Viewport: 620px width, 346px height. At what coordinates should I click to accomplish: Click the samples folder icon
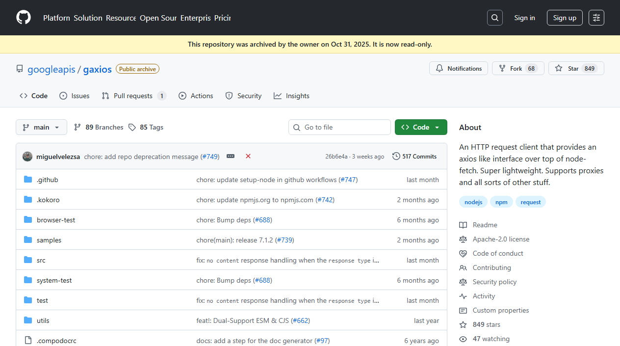28,240
